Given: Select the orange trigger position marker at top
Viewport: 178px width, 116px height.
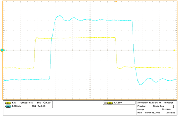Looking at the screenshot, I should pos(116,2).
